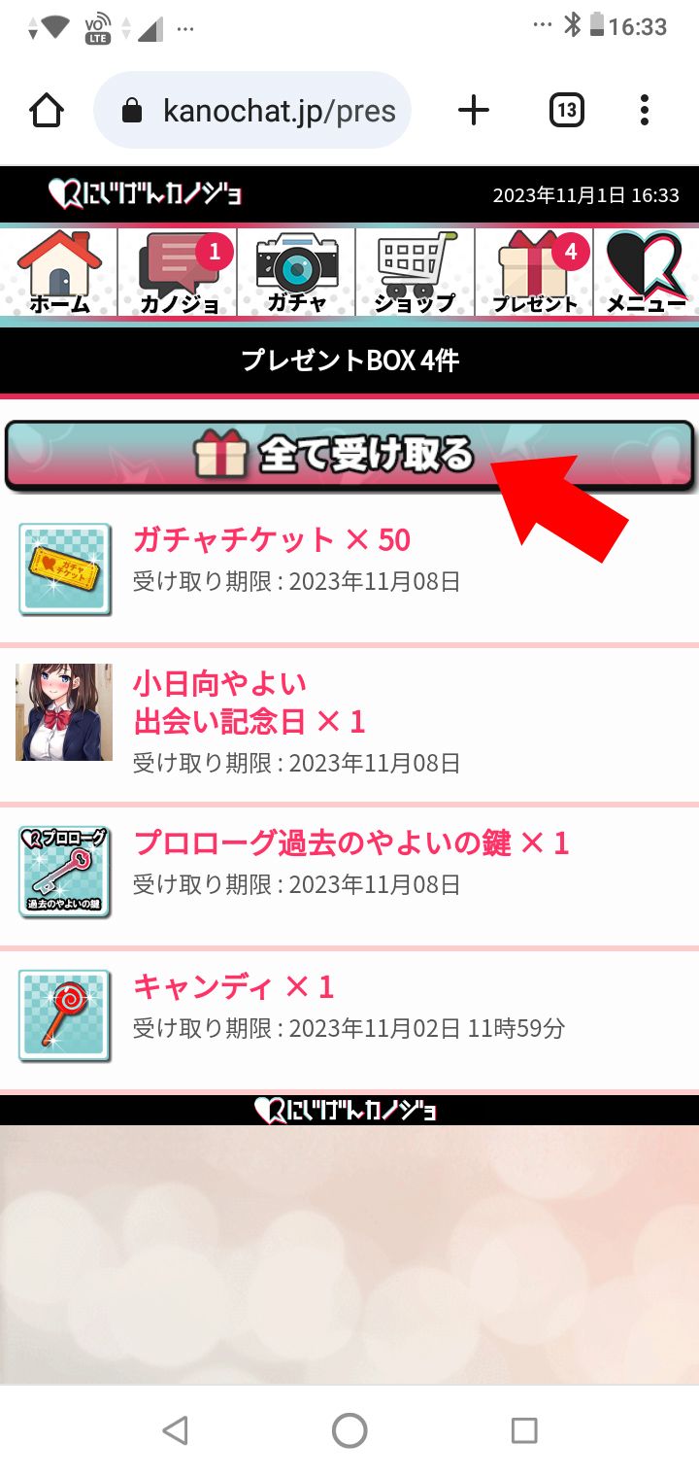The width and height of the screenshot is (699, 1477).
Task: Tap the gacha ticket item thumbnail
Action: (x=65, y=568)
